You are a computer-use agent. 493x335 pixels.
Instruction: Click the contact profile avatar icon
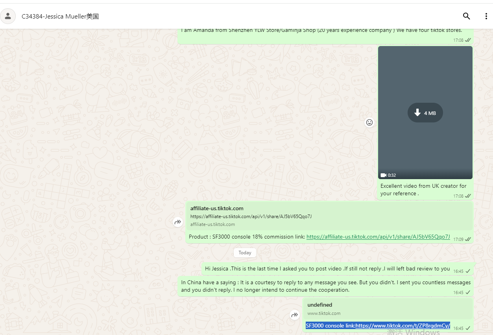[8, 16]
